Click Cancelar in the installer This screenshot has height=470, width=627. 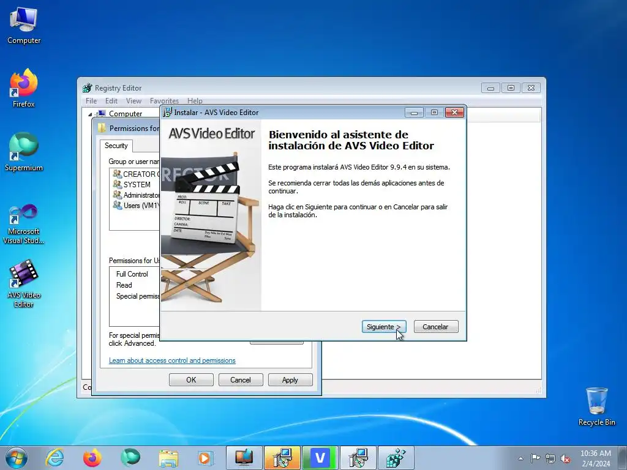click(436, 327)
